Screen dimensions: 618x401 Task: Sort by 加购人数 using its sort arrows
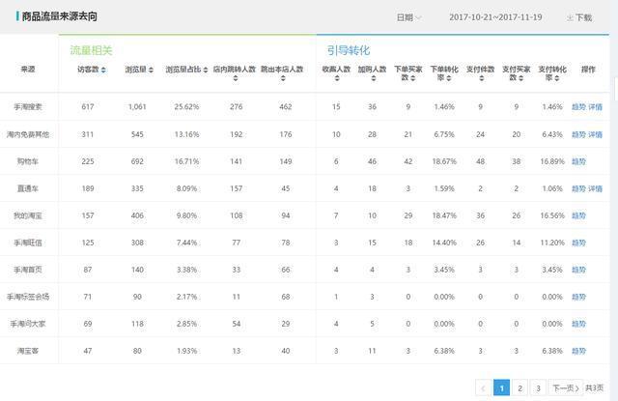[374, 78]
